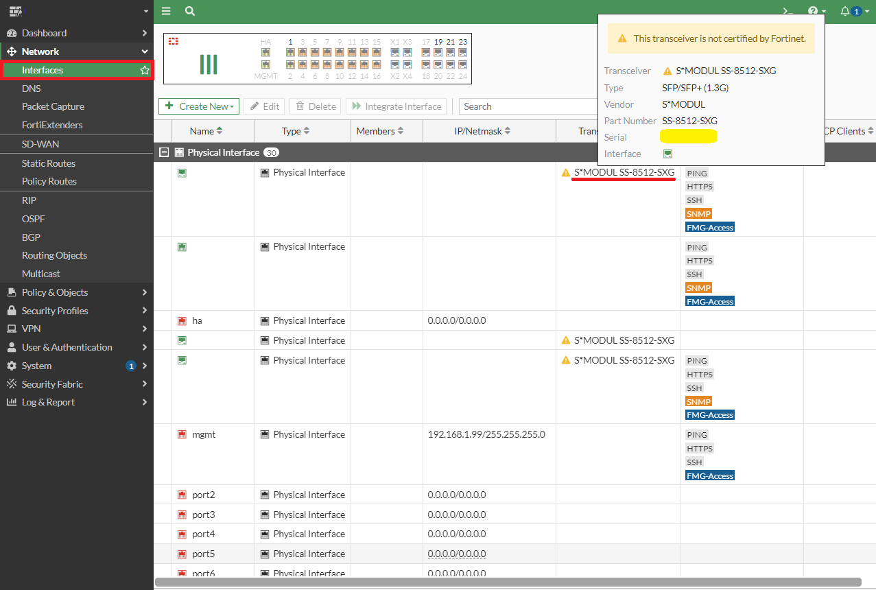Screen dimensions: 876x590
Task: Click the status icon beside ha interface
Action: [x=182, y=320]
